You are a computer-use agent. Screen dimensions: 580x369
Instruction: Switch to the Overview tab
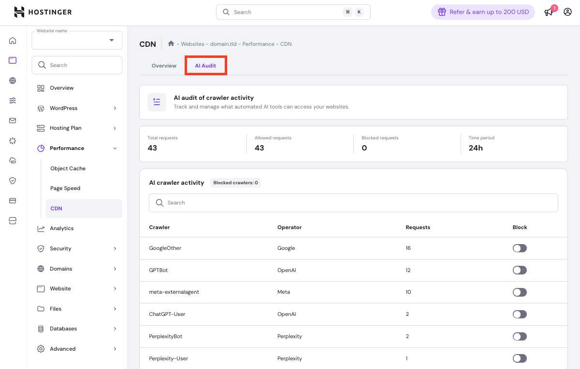[164, 65]
